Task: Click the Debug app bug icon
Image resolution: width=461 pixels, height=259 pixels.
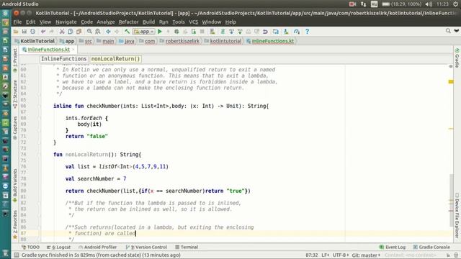Action: pyautogui.click(x=176, y=32)
